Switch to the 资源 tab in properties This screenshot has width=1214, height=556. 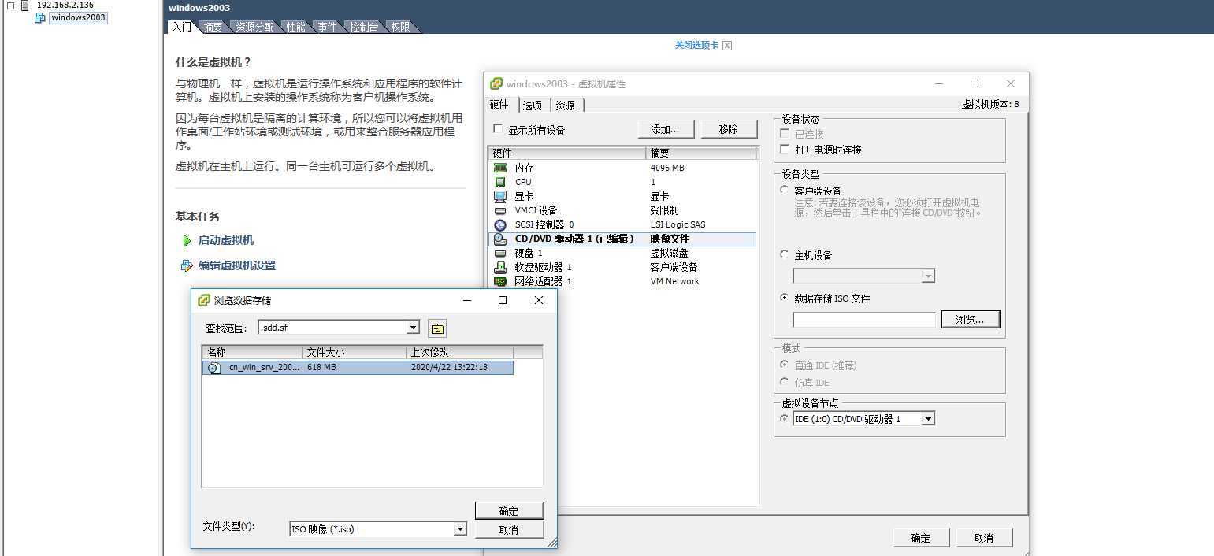[x=565, y=106]
